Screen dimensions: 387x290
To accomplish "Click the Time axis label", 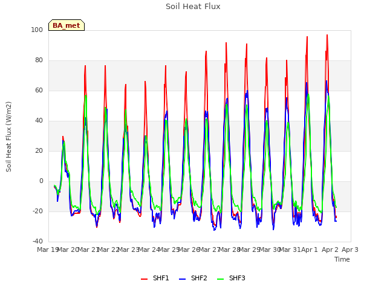I will coord(342,259).
